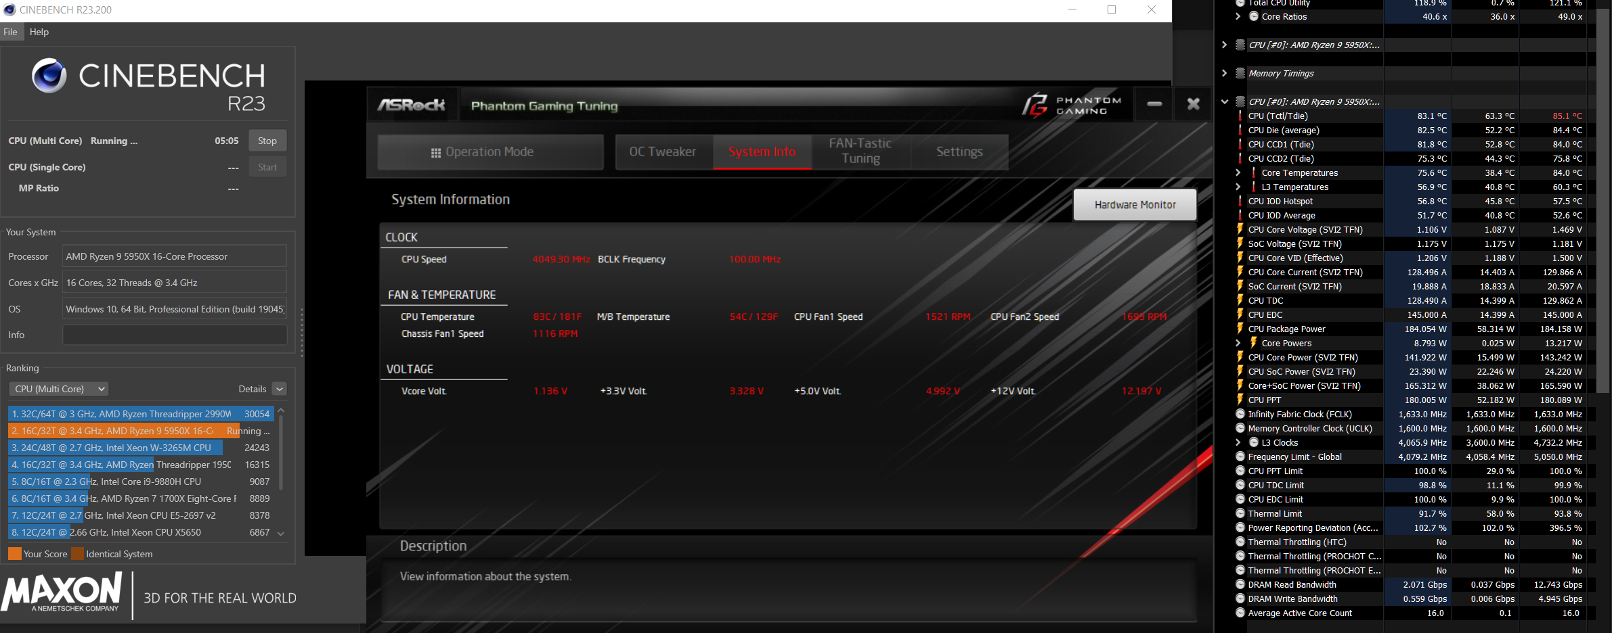Select the Ryzen 7 1700X ranking entry
1612x633 pixels.
[141, 498]
